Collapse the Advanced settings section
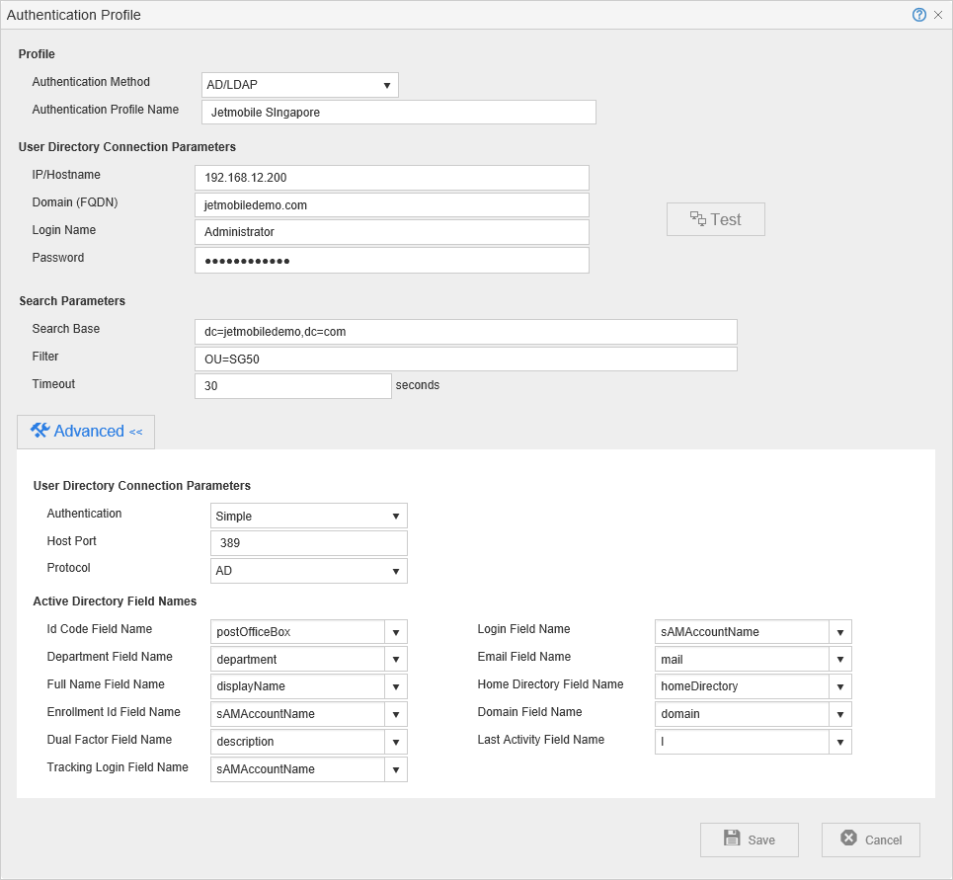 point(86,432)
